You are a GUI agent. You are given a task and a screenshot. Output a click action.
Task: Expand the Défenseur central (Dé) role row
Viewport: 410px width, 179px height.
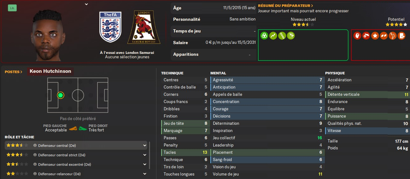(145, 146)
